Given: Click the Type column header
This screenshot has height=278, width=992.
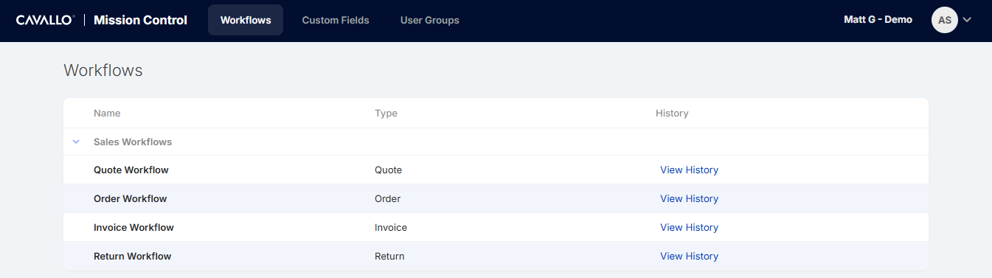Looking at the screenshot, I should [386, 113].
